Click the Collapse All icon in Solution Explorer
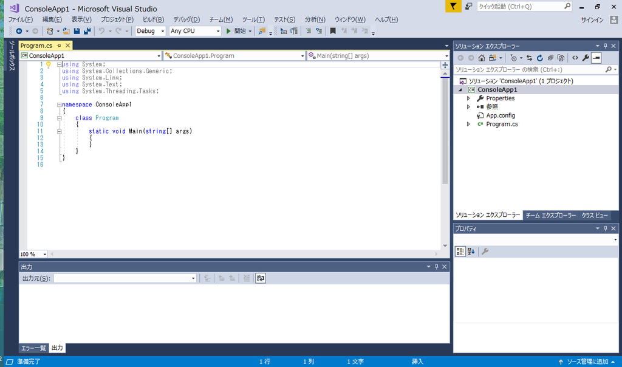622x367 pixels. click(x=550, y=58)
